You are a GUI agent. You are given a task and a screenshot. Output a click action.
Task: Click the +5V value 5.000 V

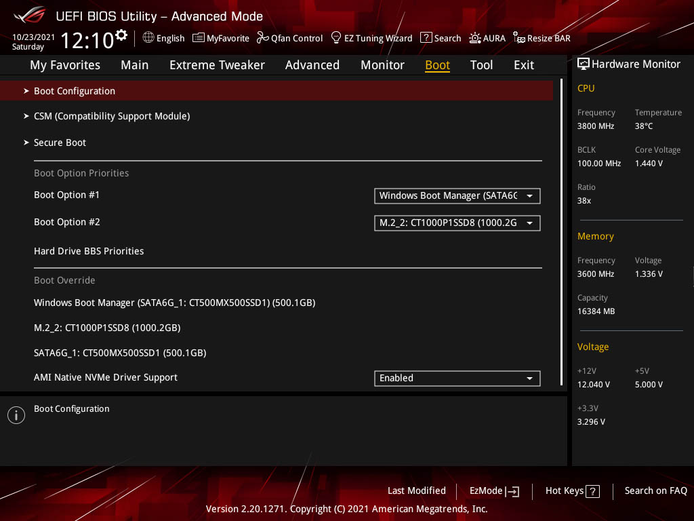649,385
